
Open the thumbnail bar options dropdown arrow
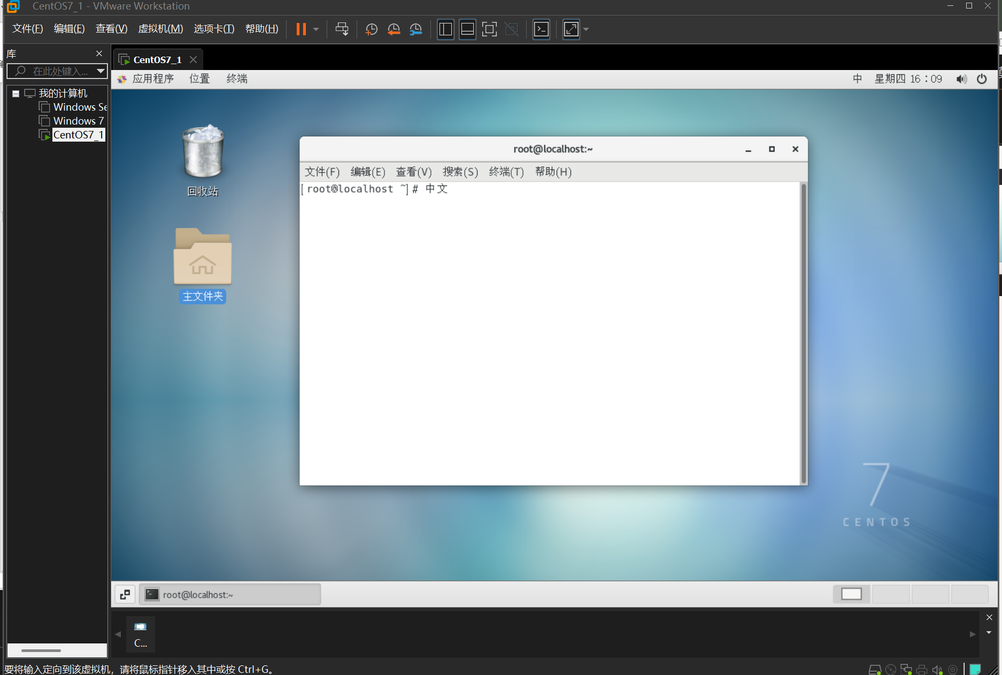click(989, 633)
